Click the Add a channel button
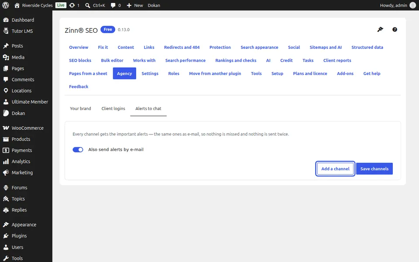Screen dimensions: 419x262 [335, 169]
